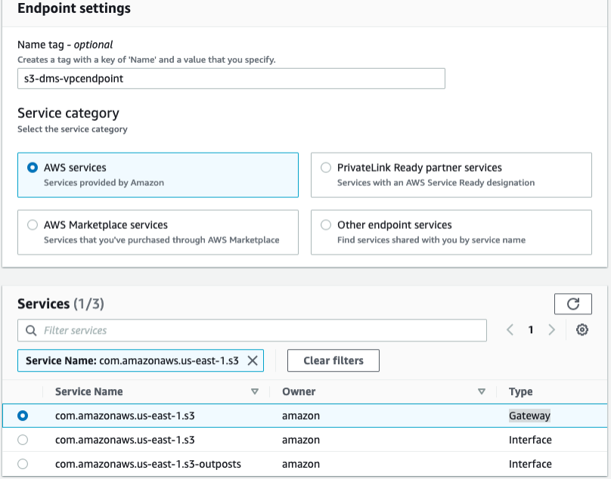Viewport: 611px width, 479px height.
Task: Sort by Service Name column arrow
Action: tap(255, 391)
